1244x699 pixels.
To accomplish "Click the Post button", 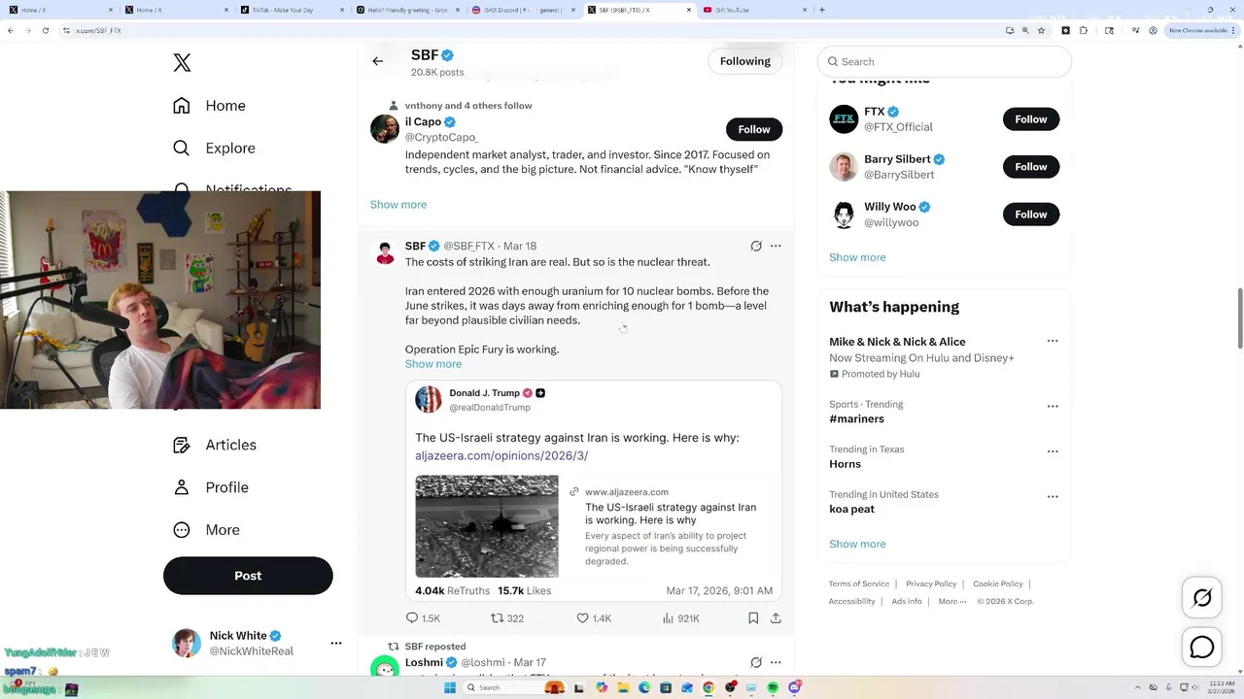I will click(248, 576).
